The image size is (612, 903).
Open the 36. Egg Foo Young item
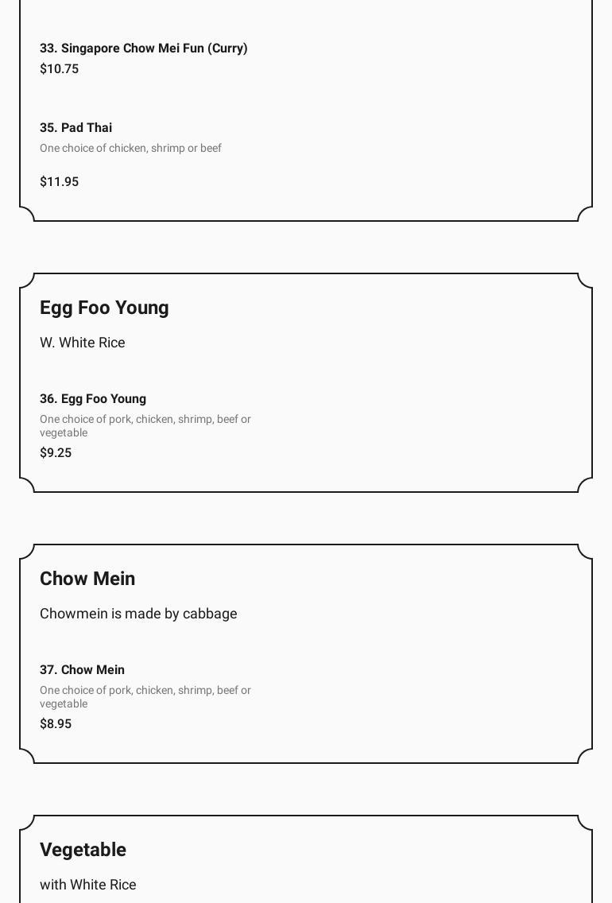(93, 399)
